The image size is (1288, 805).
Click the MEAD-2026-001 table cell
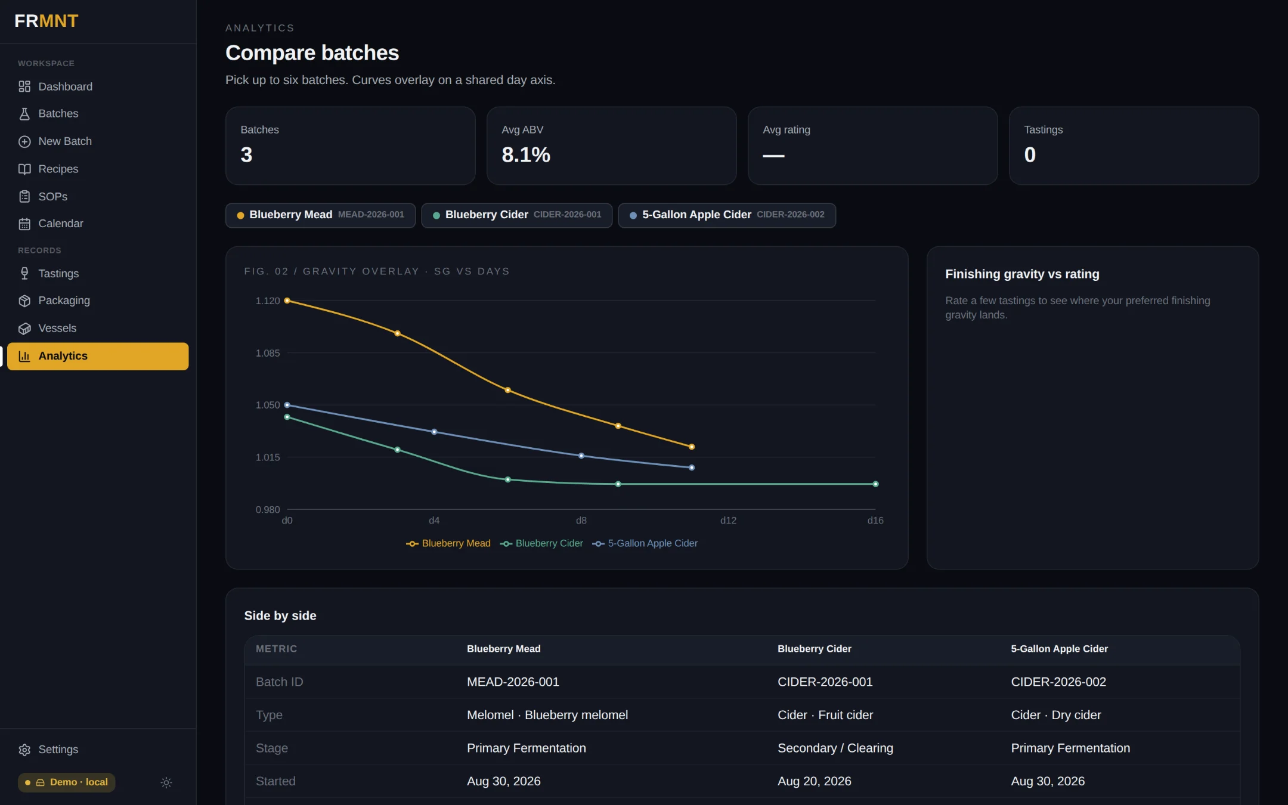[513, 682]
